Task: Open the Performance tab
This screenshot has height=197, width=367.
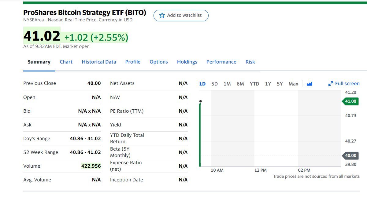Action: [x=221, y=62]
